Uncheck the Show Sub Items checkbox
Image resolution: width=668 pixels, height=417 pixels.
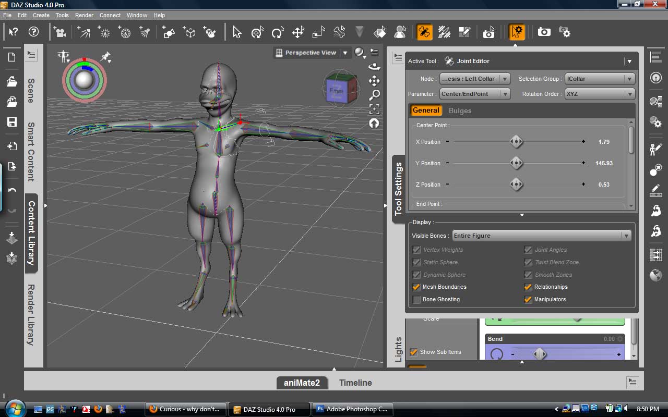point(413,352)
